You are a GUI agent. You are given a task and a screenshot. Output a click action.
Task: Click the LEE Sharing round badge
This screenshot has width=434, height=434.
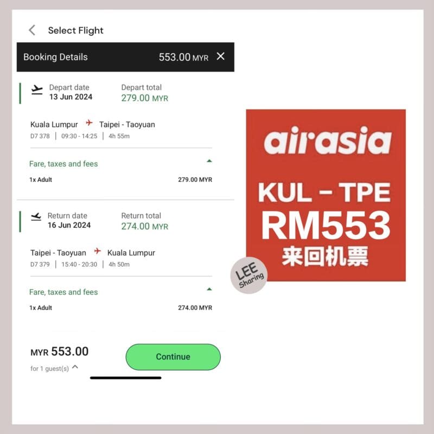point(249,275)
